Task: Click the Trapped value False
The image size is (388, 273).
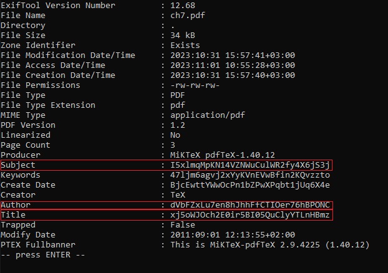Action: [183, 225]
